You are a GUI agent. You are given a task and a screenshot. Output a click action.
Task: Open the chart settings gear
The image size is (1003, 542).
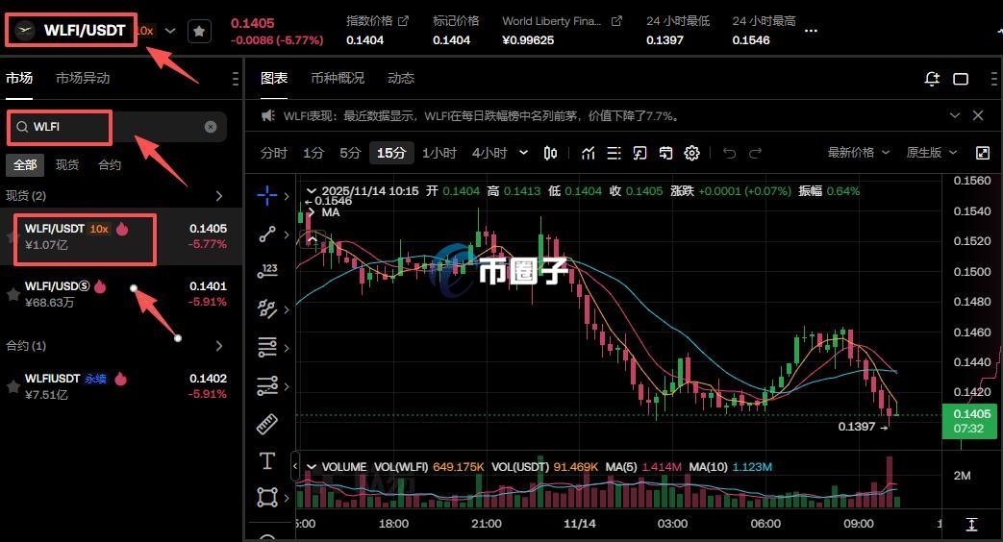coord(692,154)
